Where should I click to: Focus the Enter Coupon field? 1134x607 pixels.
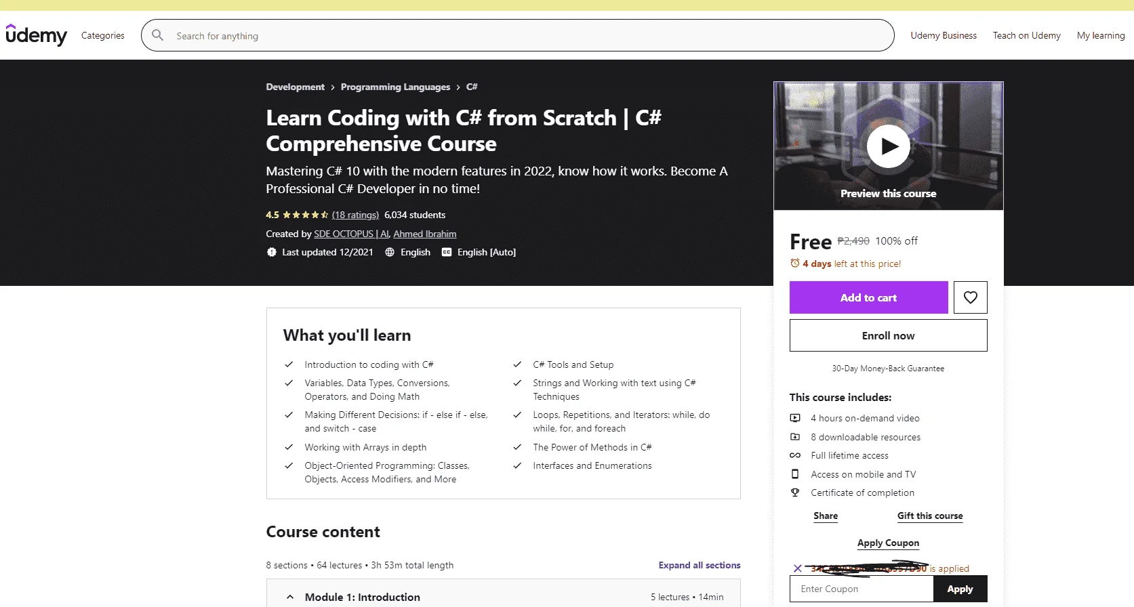tap(862, 589)
